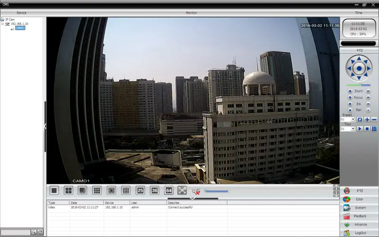
Task: Open the Color settings panel
Action: tap(359, 199)
